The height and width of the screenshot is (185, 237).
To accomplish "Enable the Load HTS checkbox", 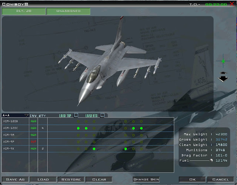I will pos(102,115).
